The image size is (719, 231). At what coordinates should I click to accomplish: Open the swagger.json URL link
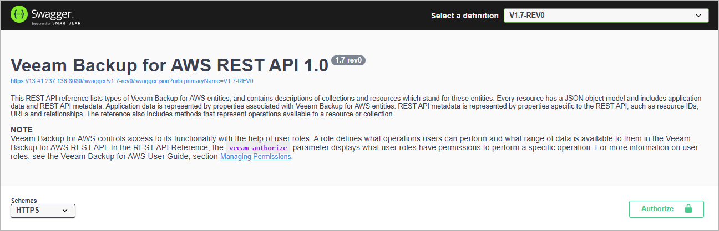pyautogui.click(x=132, y=81)
